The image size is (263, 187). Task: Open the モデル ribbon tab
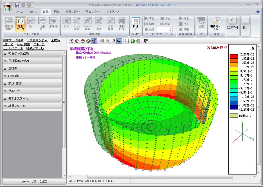pos(33,11)
